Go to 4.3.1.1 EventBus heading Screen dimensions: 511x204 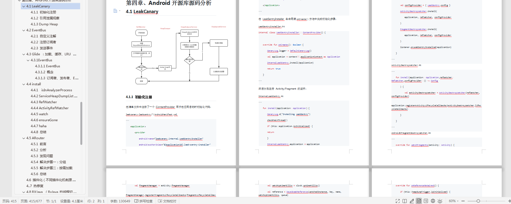[x=47, y=66]
